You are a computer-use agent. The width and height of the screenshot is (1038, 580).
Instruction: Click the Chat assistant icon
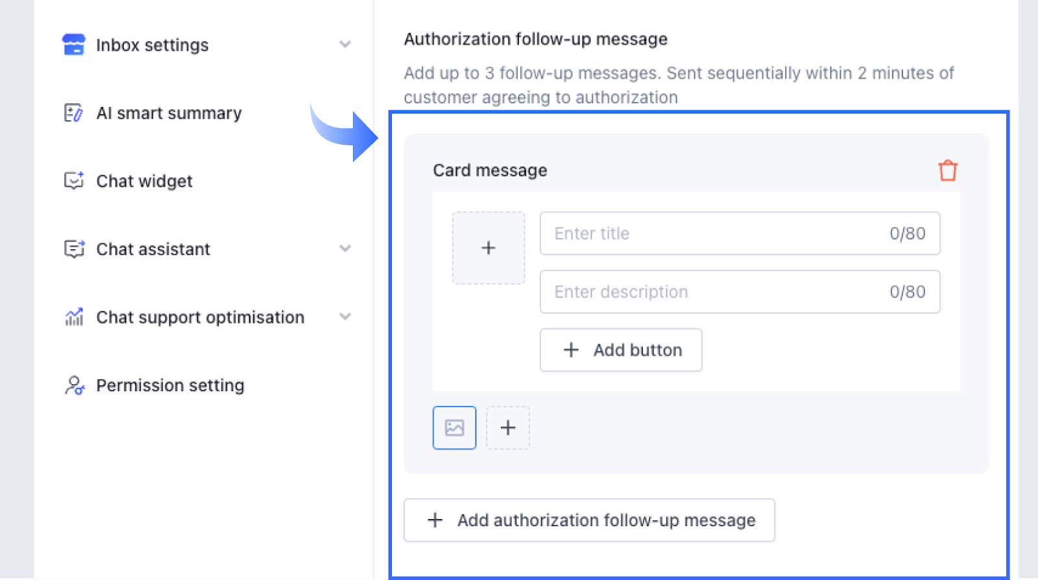(x=73, y=248)
